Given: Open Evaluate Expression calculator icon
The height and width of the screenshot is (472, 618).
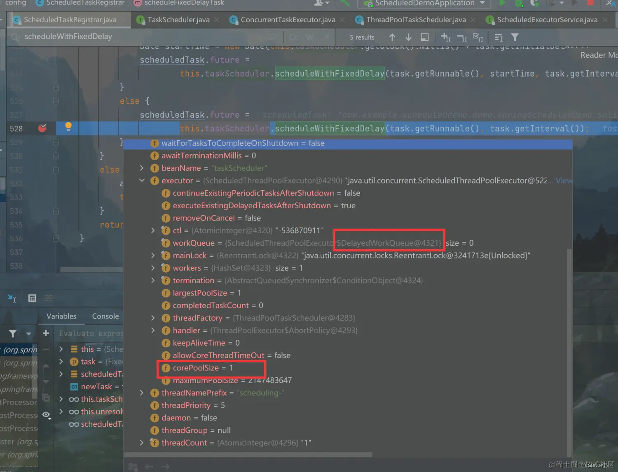Looking at the screenshot, I should (x=32, y=298).
